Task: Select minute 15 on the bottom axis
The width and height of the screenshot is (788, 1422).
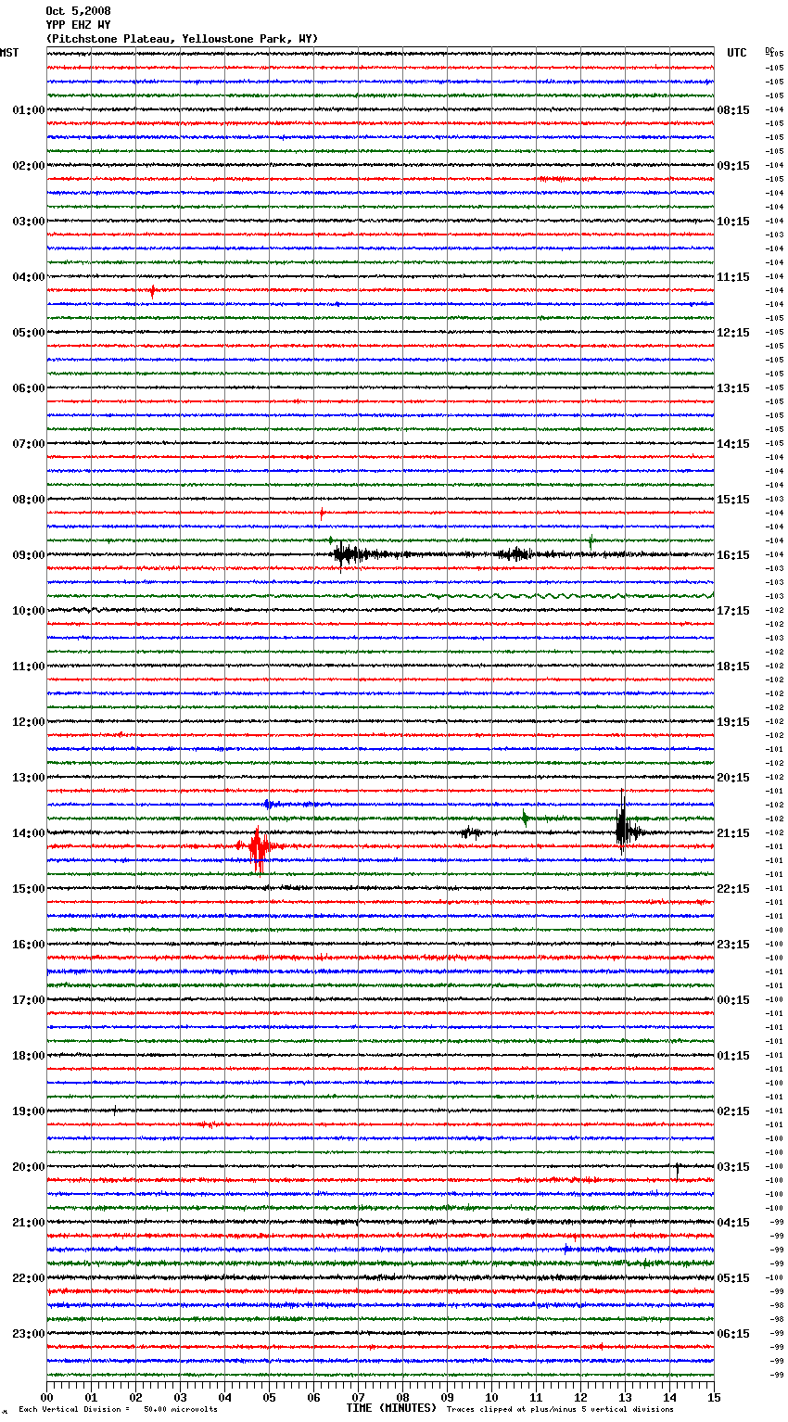Action: coord(714,1397)
